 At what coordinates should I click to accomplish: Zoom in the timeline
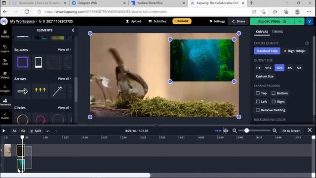point(275,131)
